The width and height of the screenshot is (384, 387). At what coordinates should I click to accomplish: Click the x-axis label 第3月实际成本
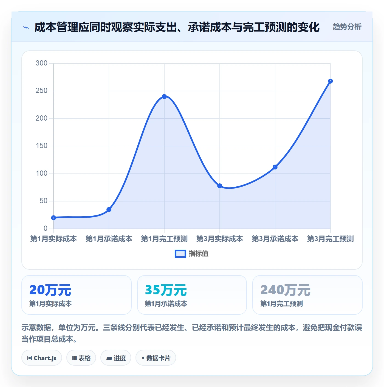(x=220, y=239)
